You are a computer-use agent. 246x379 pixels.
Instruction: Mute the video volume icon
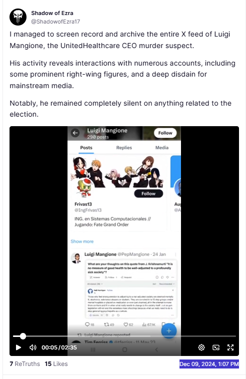pos(33,347)
